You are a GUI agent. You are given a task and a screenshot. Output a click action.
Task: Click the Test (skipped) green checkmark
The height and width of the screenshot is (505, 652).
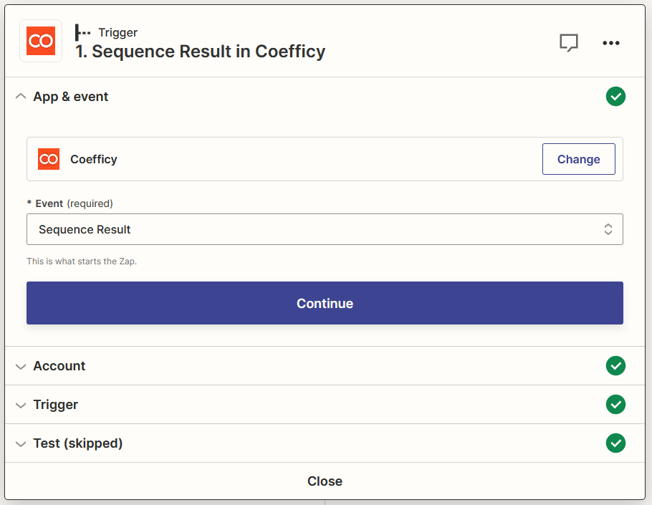click(615, 443)
